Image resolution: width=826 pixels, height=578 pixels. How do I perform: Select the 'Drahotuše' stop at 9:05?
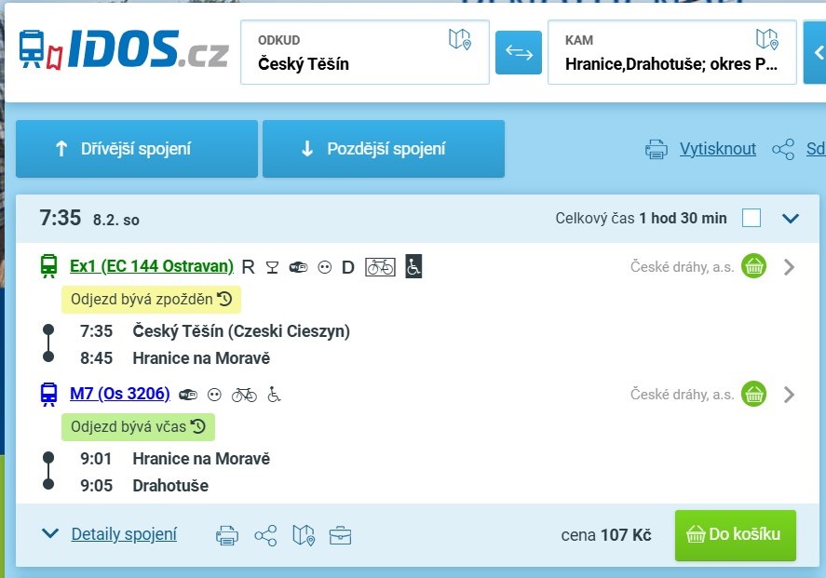[x=170, y=486]
